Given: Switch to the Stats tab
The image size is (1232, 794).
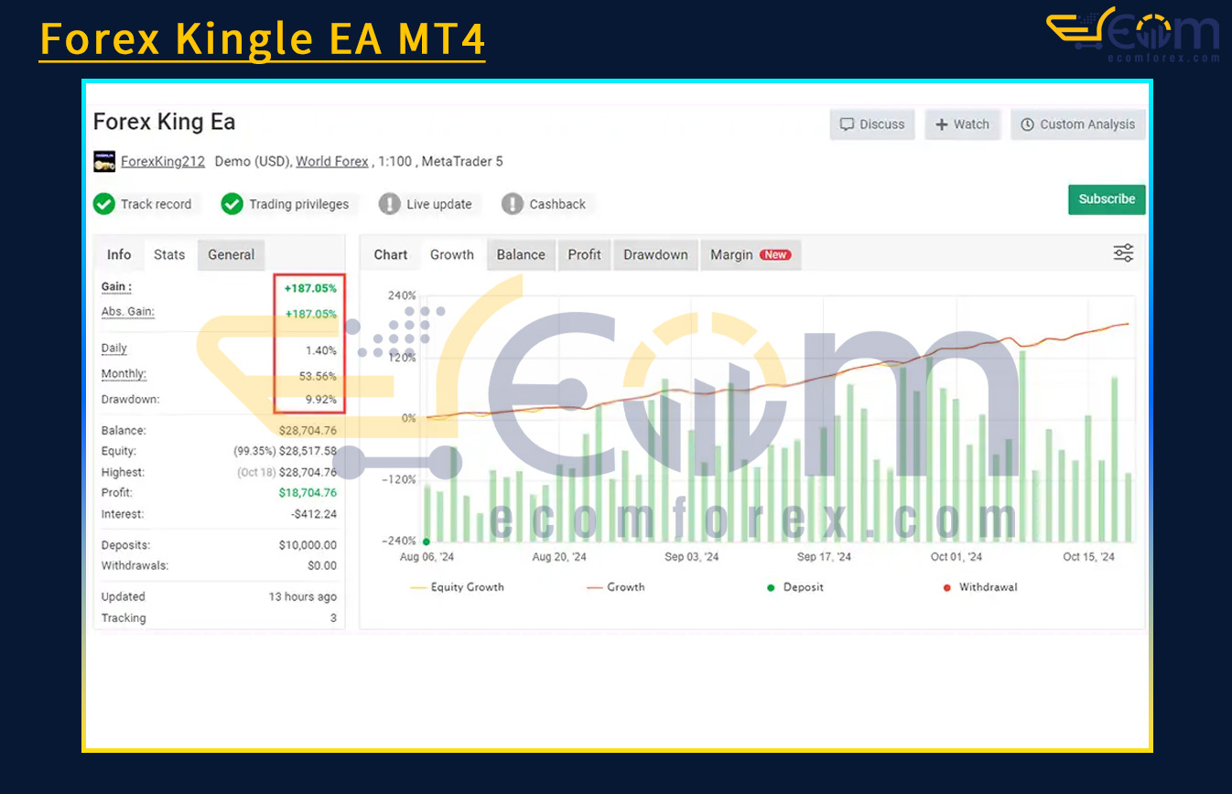Looking at the screenshot, I should pyautogui.click(x=169, y=255).
